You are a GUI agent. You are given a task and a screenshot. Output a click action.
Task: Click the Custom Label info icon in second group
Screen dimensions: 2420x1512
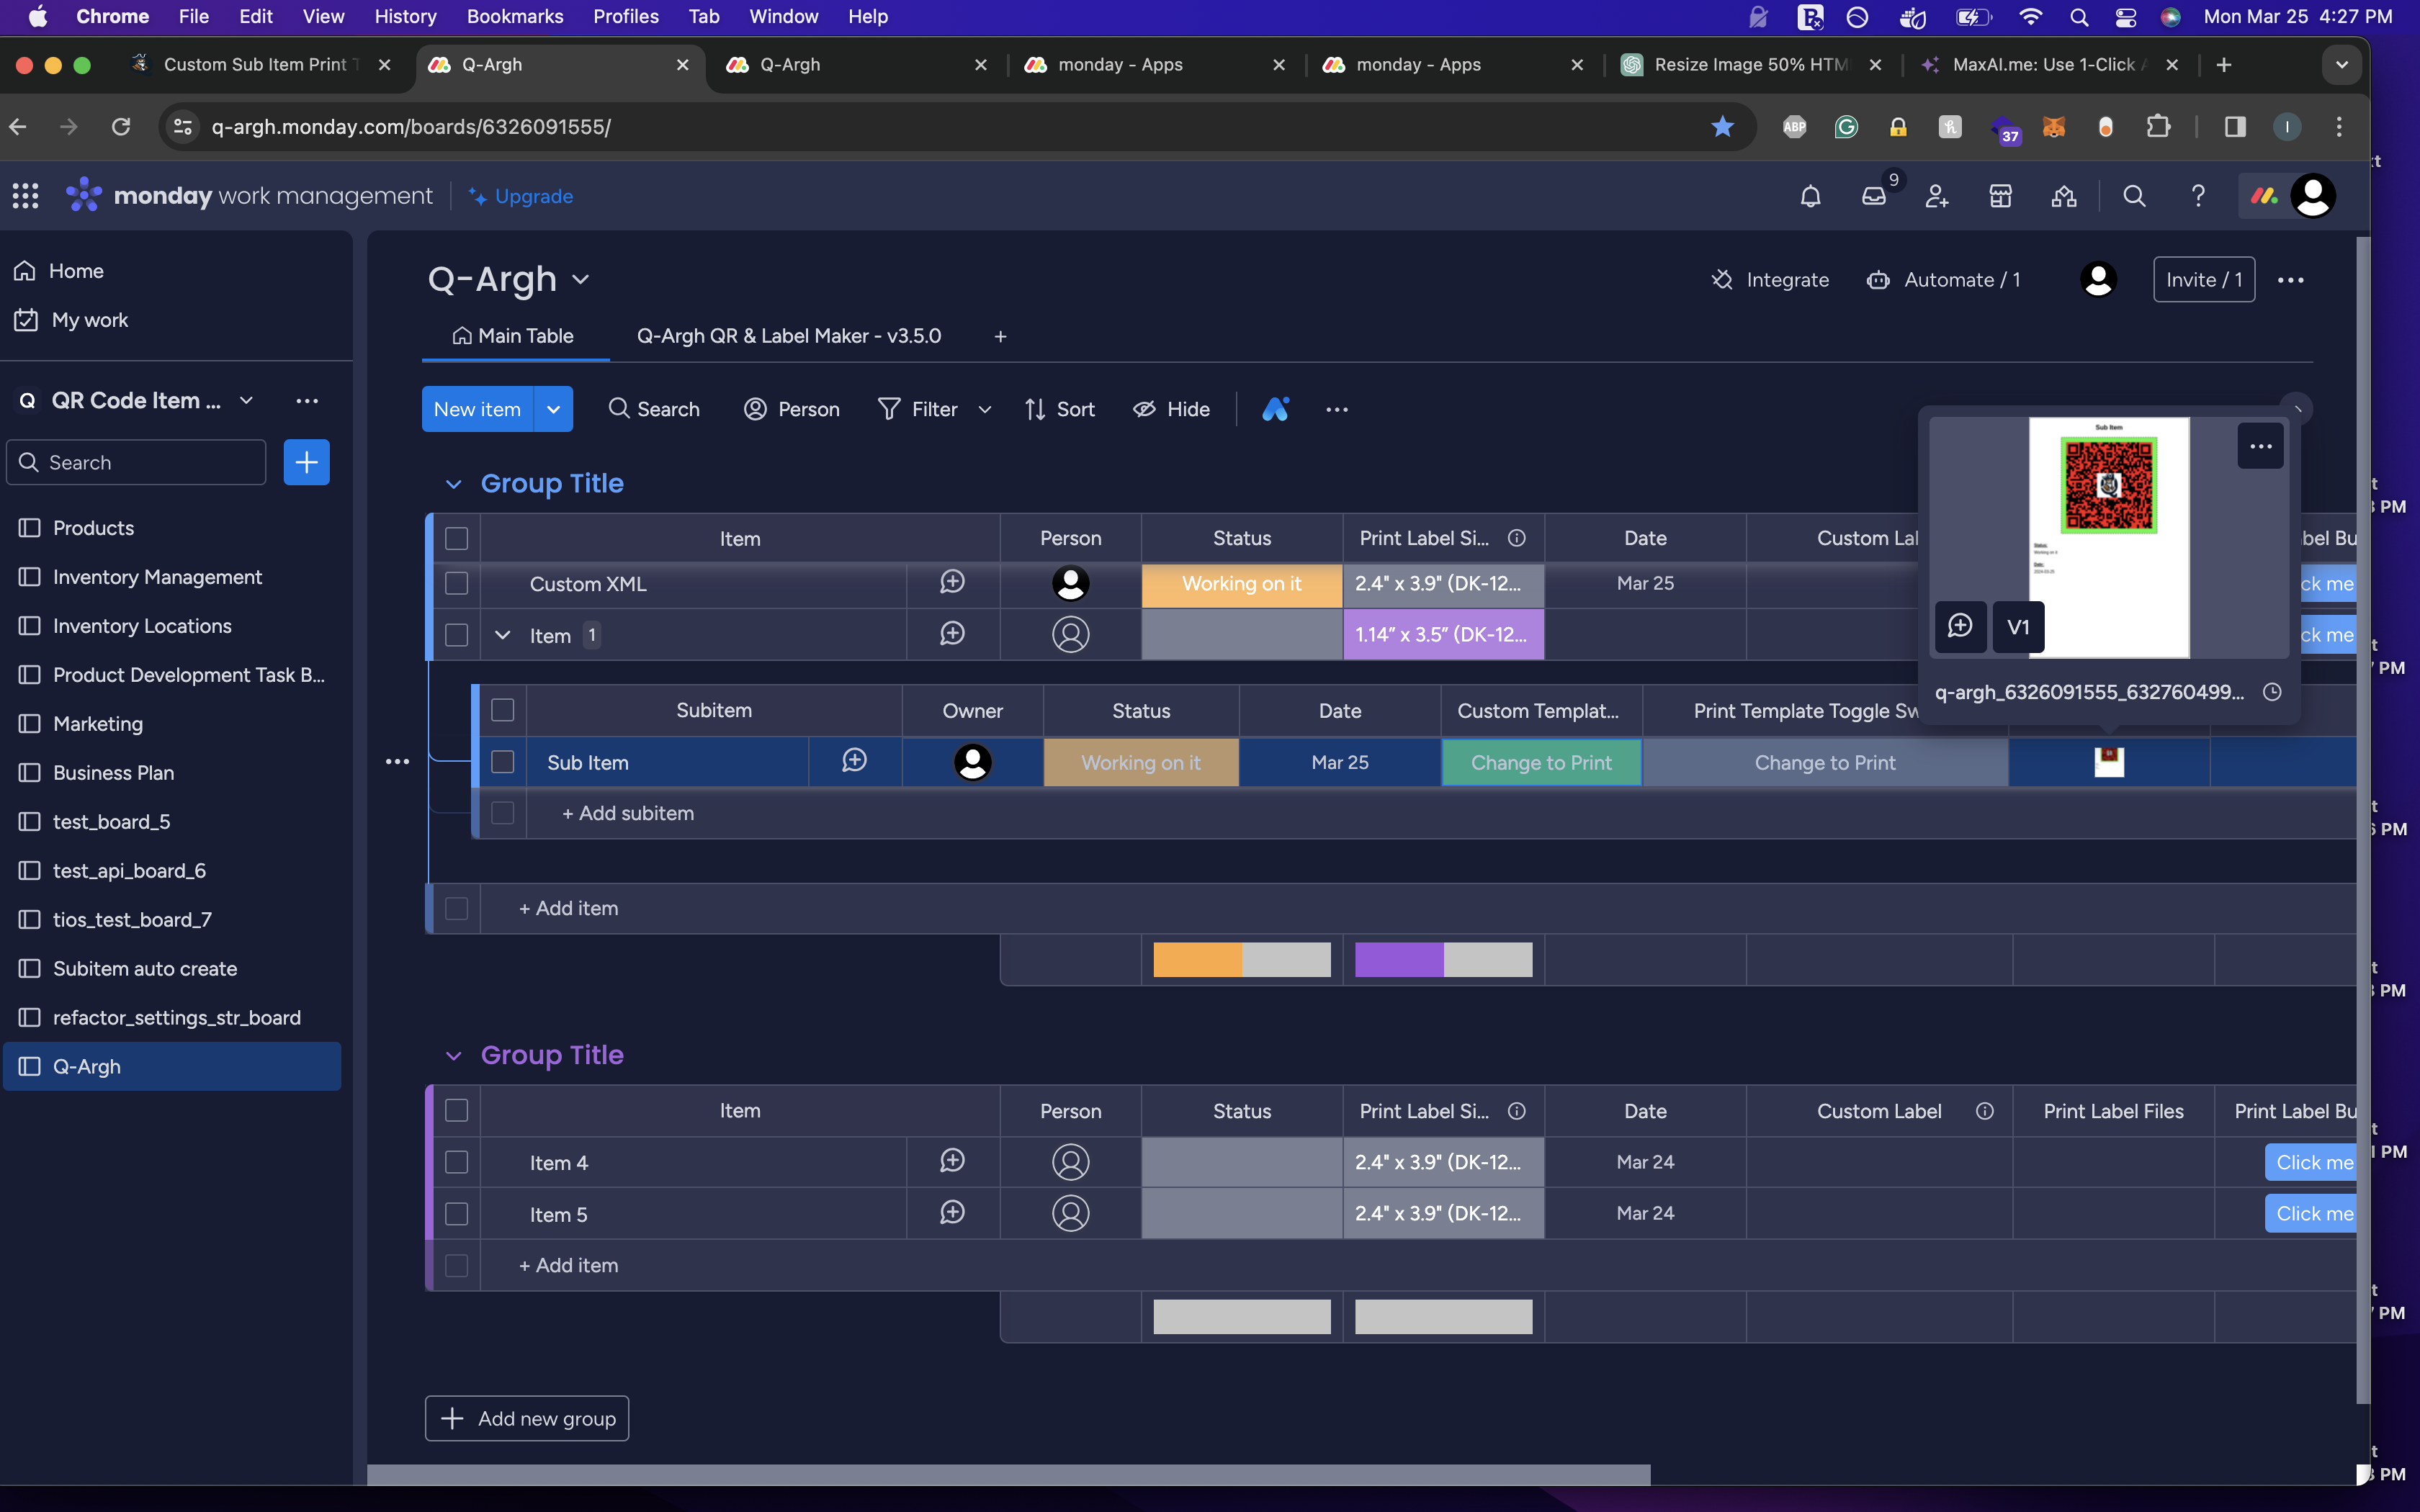[1984, 1111]
